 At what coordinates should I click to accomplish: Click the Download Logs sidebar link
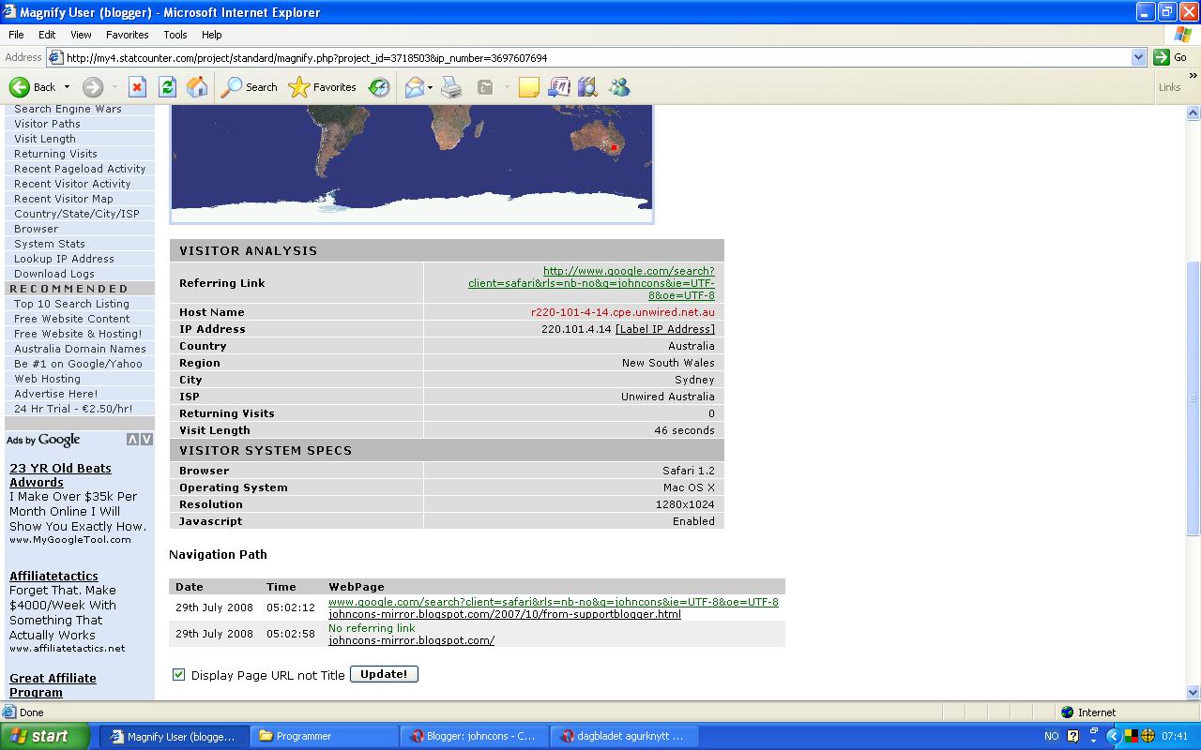click(54, 274)
